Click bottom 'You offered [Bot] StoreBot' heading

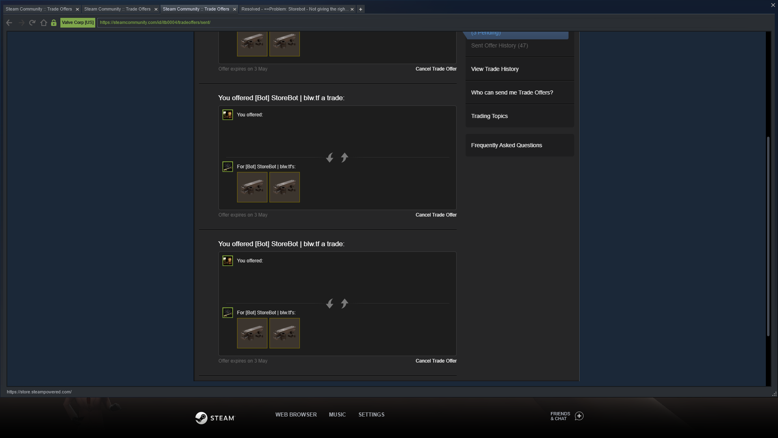[281, 244]
